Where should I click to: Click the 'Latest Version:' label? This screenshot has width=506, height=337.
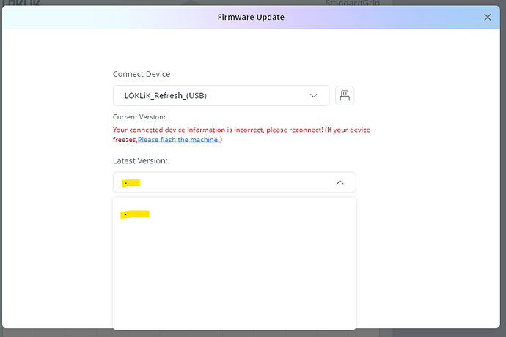pyautogui.click(x=140, y=160)
